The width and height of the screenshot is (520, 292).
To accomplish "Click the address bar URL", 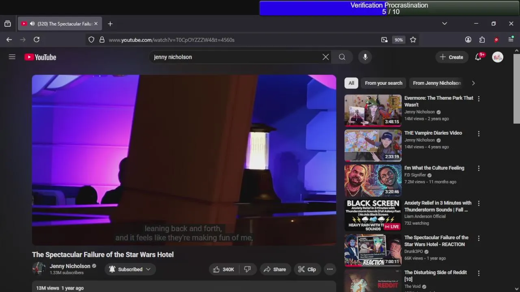I will [171, 40].
